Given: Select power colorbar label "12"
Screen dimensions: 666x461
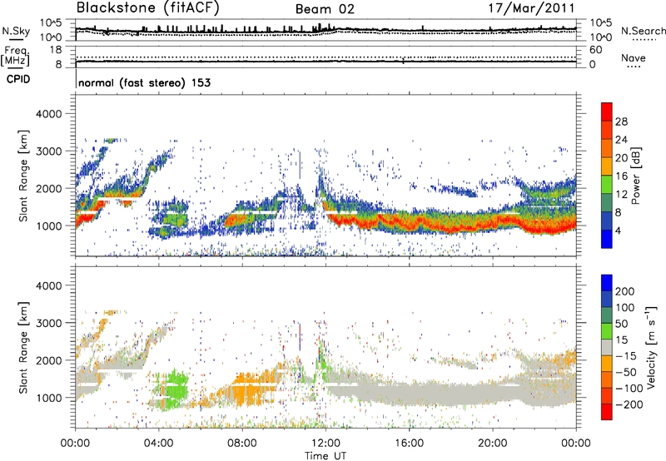Looking at the screenshot, I should tap(621, 195).
